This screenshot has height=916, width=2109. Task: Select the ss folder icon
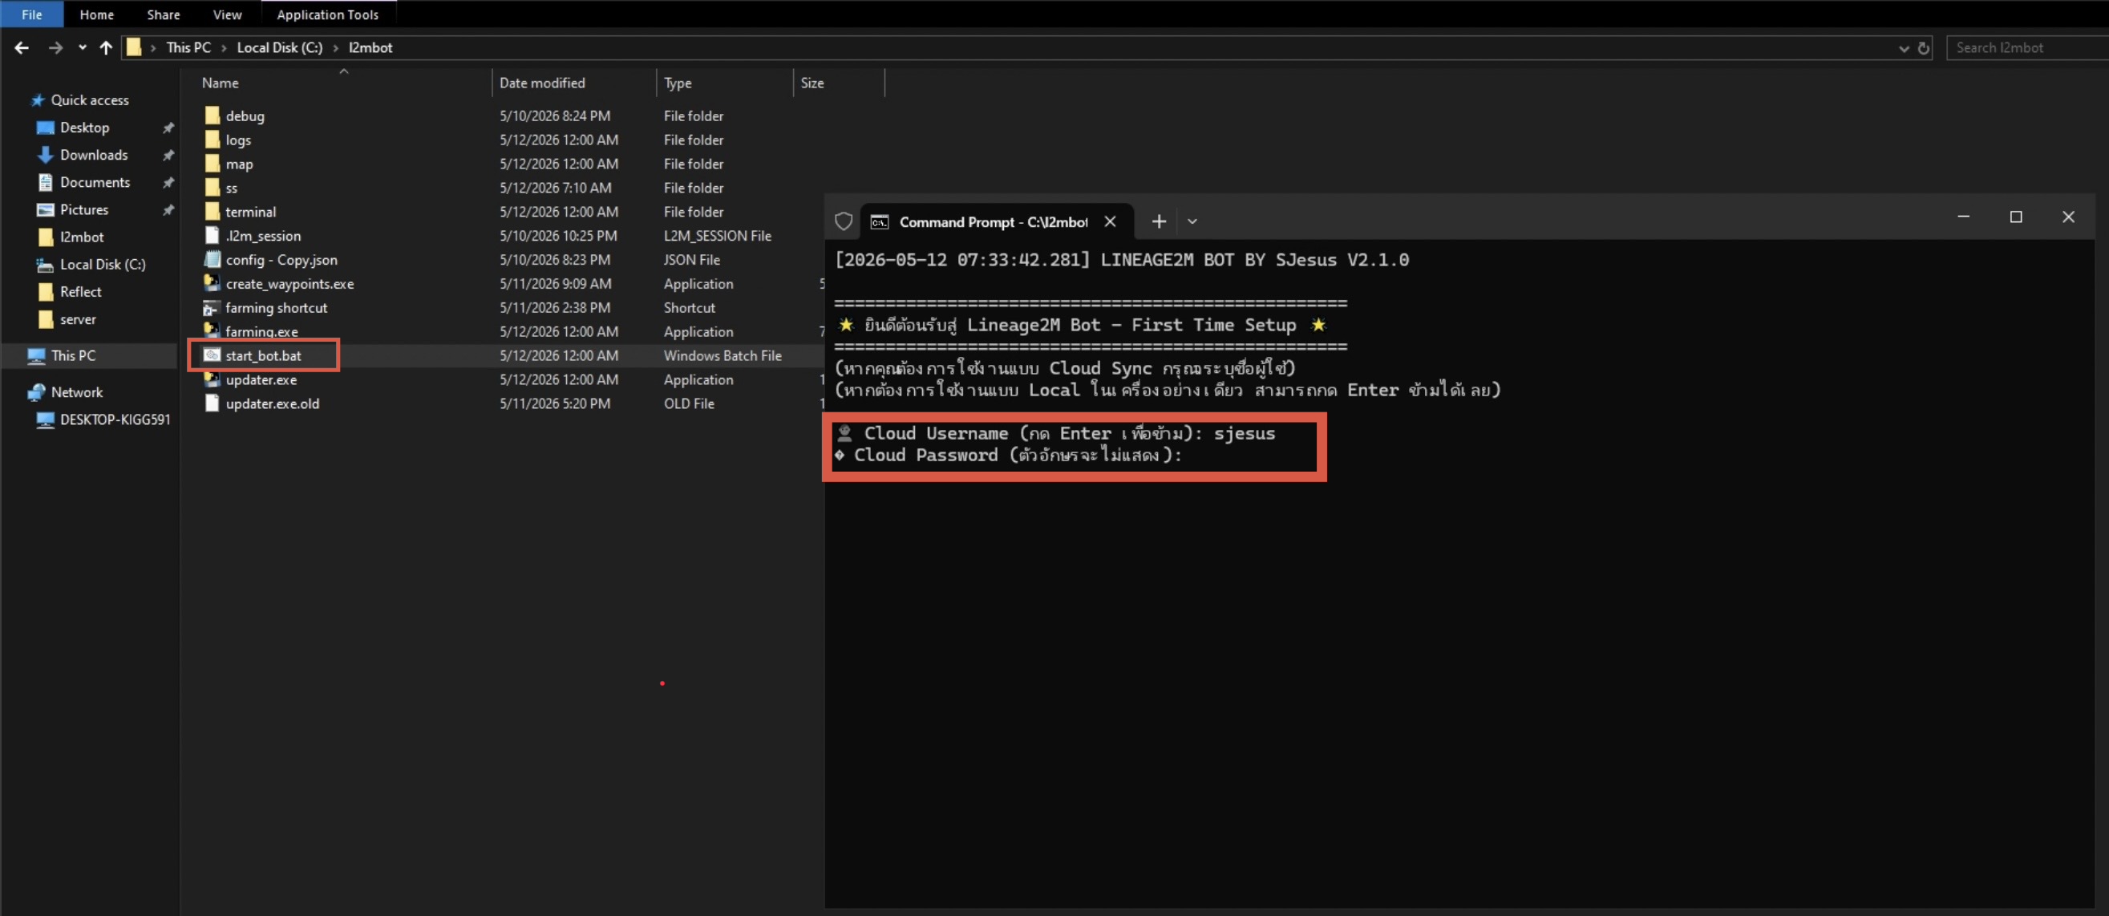pos(212,188)
